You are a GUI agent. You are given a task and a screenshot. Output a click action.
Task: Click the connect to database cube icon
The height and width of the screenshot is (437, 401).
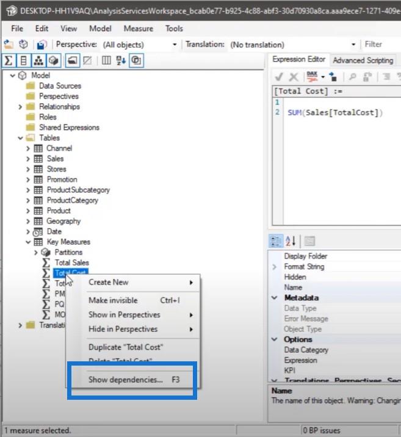coord(23,45)
